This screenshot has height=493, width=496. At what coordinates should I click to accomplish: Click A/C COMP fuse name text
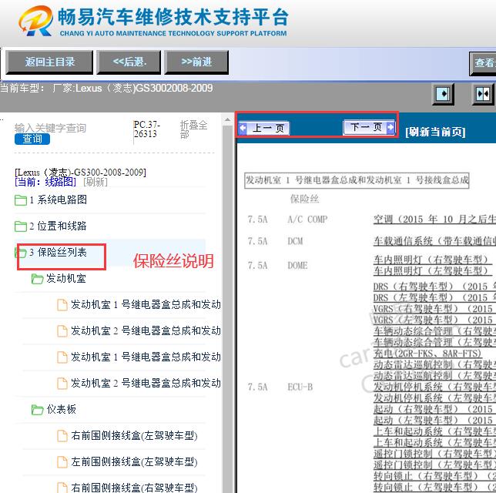click(307, 220)
